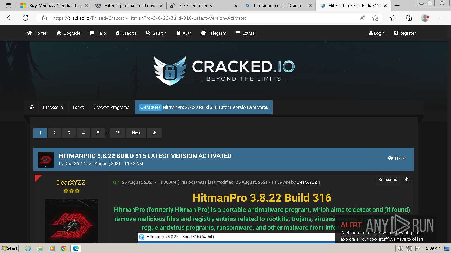
Task: Click the Cracked.io logo banner
Action: pos(224,70)
